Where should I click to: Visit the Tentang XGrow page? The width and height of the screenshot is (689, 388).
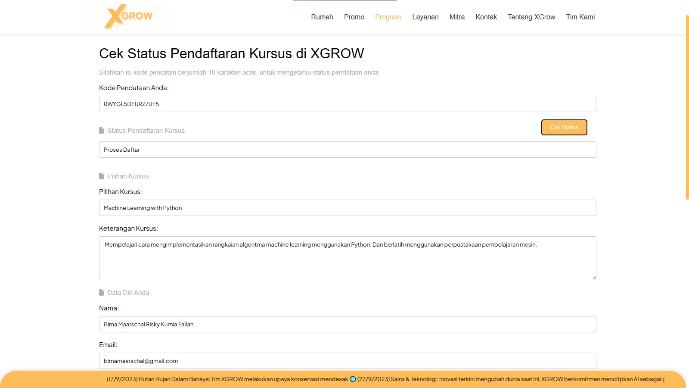point(531,17)
